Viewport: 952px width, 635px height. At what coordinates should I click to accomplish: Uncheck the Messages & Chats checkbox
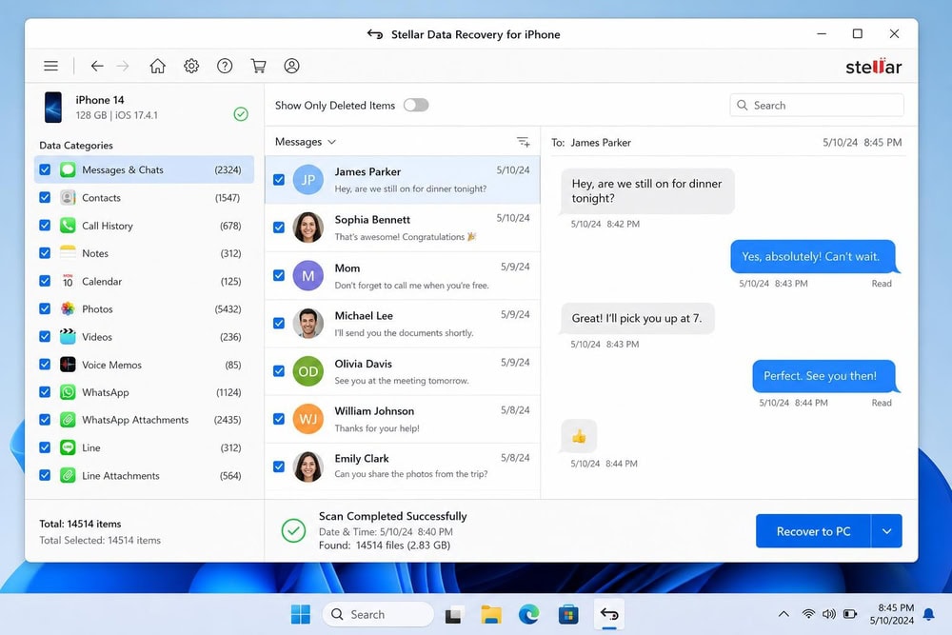click(45, 170)
